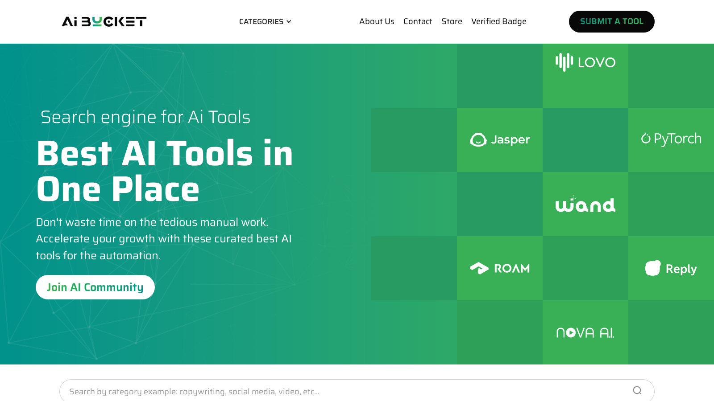Open the Reply tool tile

(x=671, y=268)
